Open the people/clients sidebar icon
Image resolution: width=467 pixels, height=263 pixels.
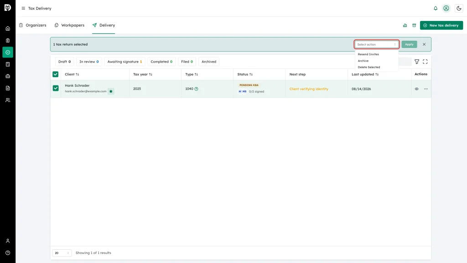(8, 100)
